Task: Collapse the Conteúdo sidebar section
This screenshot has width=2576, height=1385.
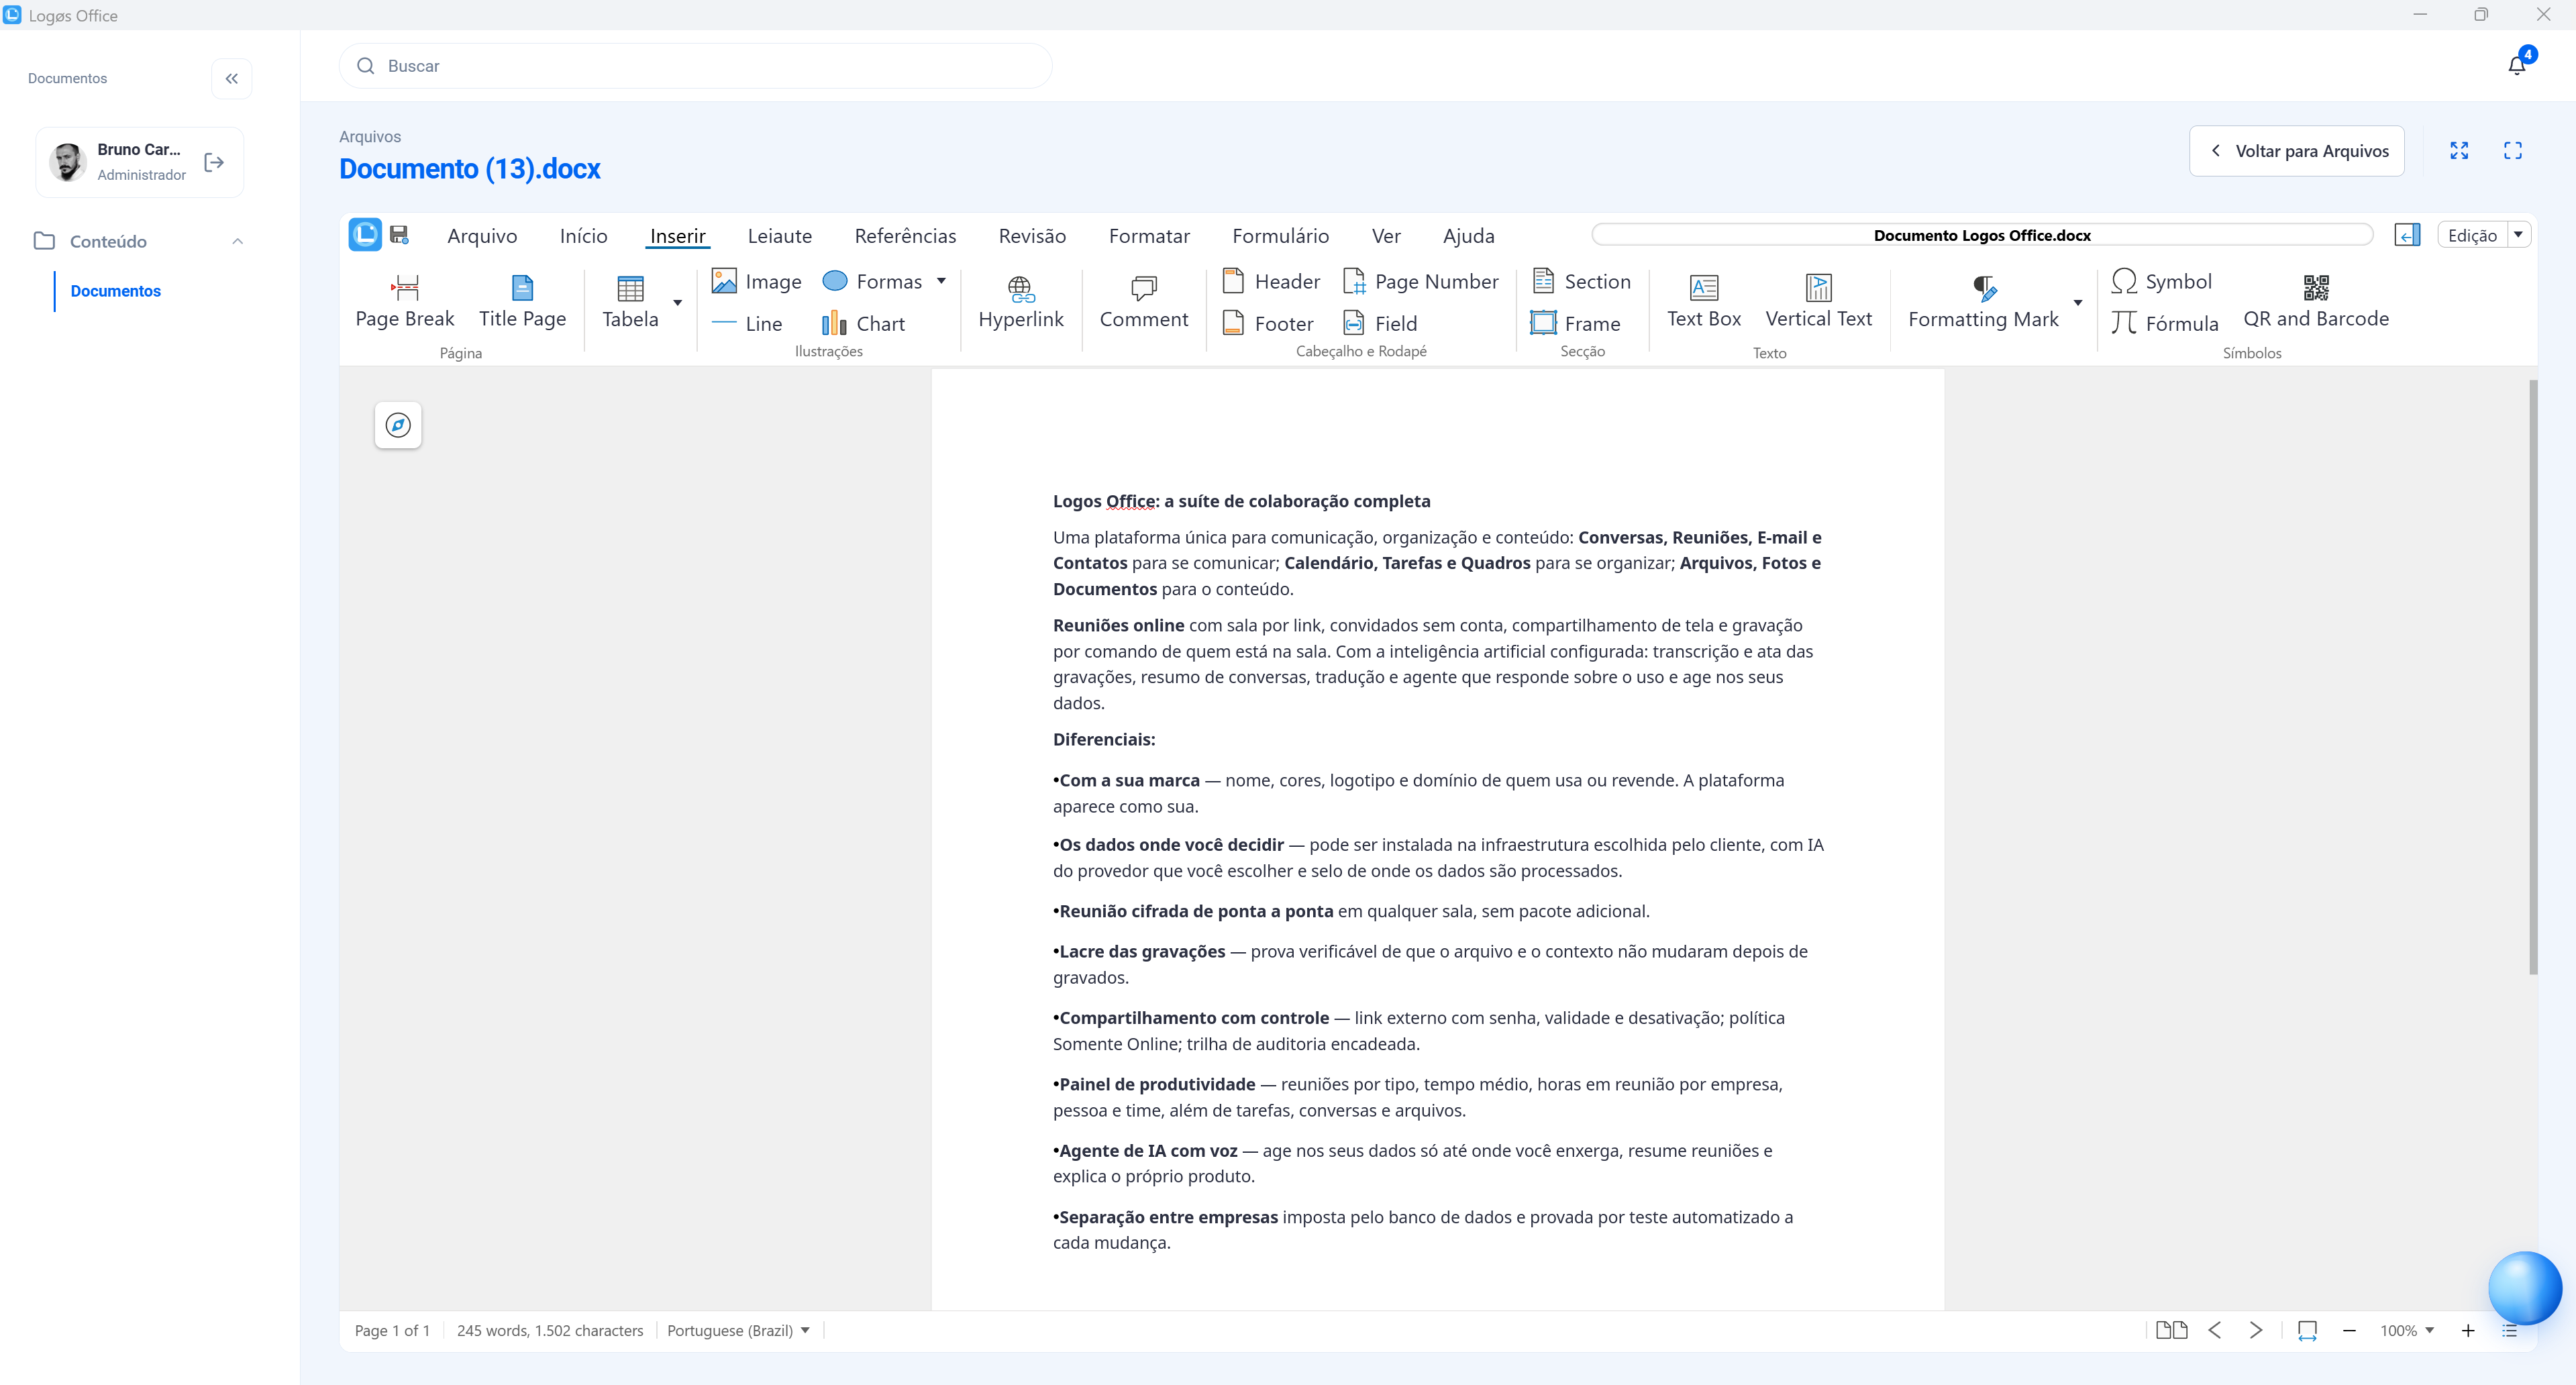Action: [237, 241]
